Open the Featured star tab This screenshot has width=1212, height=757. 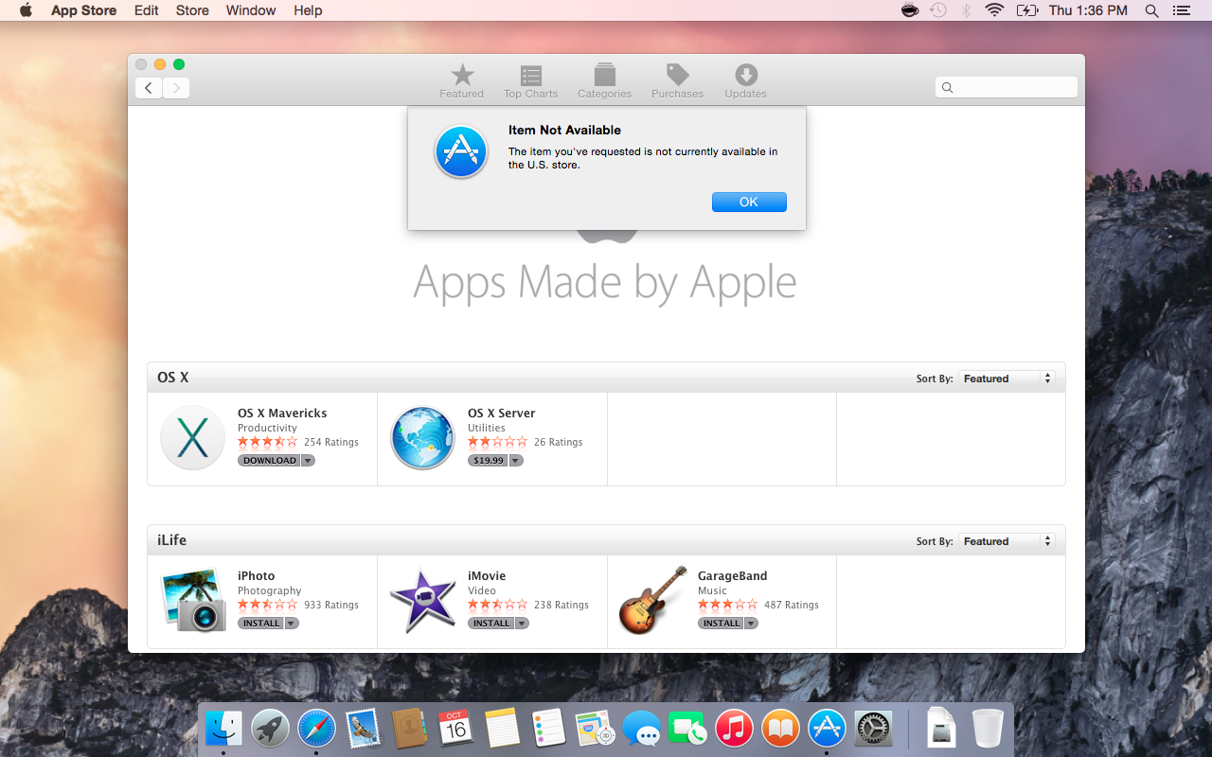pyautogui.click(x=462, y=81)
